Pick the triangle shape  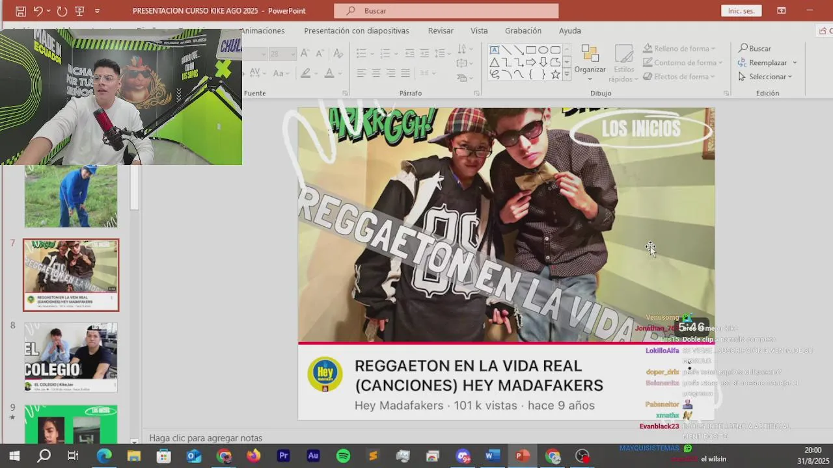[495, 62]
